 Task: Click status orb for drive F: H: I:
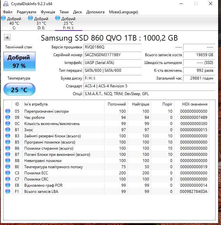point(58,18)
